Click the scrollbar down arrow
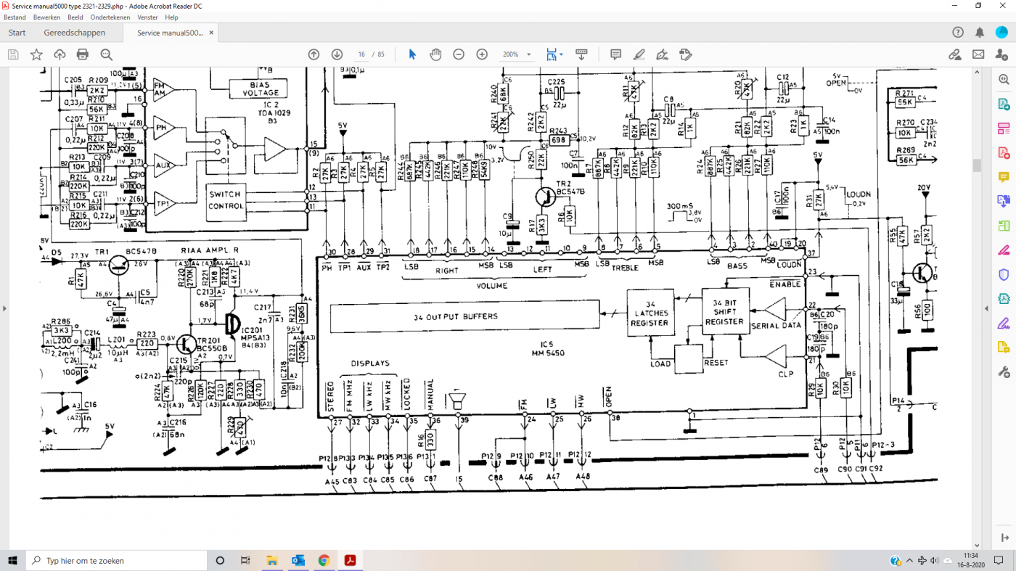Screen dimensions: 1016x571 click(x=978, y=546)
